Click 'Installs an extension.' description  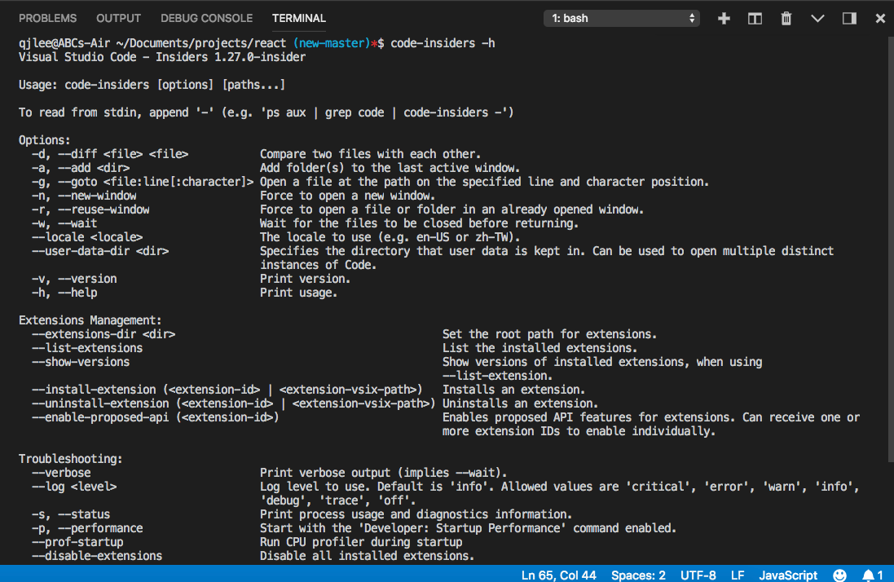[513, 390]
